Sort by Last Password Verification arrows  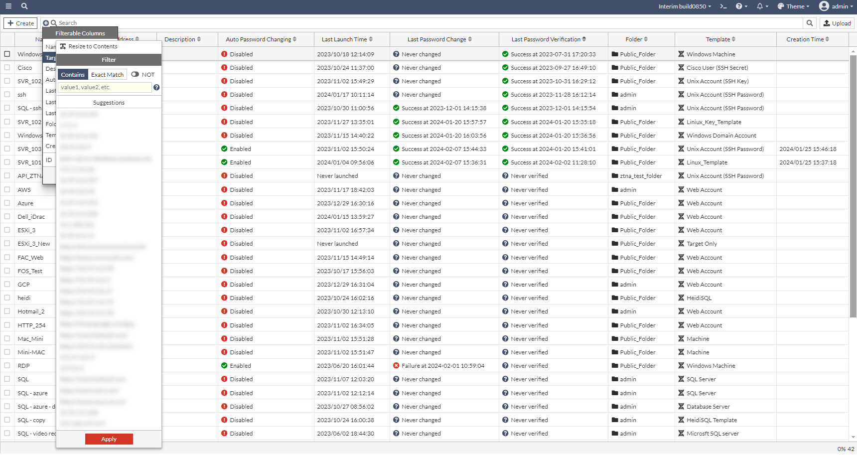pyautogui.click(x=584, y=39)
